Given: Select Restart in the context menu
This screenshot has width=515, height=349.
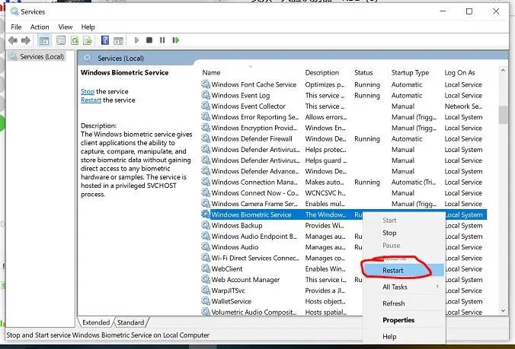Looking at the screenshot, I should 393,270.
